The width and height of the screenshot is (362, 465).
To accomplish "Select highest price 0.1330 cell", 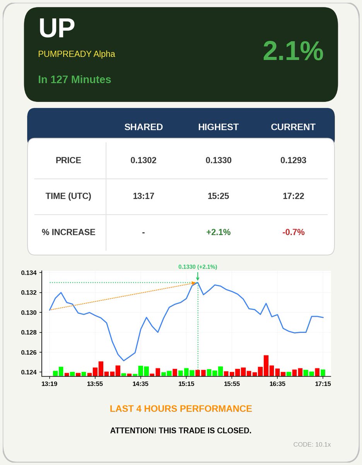I will pyautogui.click(x=219, y=160).
